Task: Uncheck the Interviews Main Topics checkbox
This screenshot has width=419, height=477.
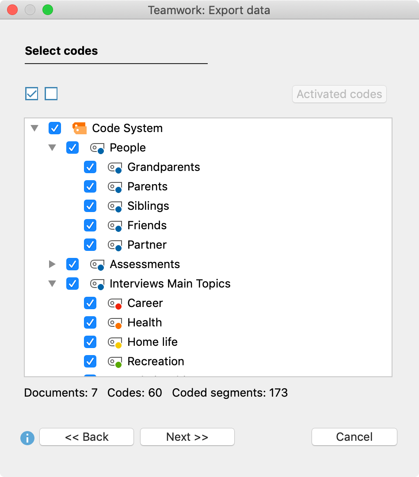Action: click(72, 284)
